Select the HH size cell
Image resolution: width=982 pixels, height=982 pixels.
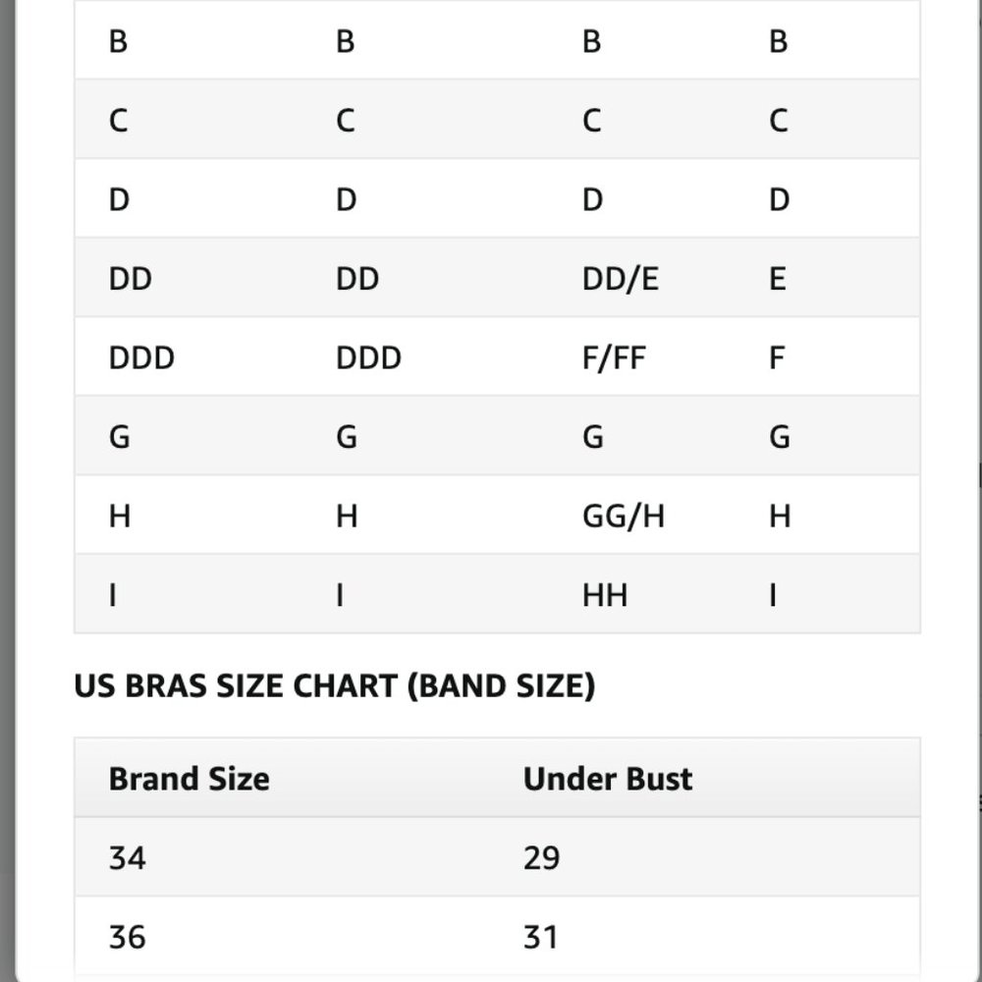coord(604,595)
